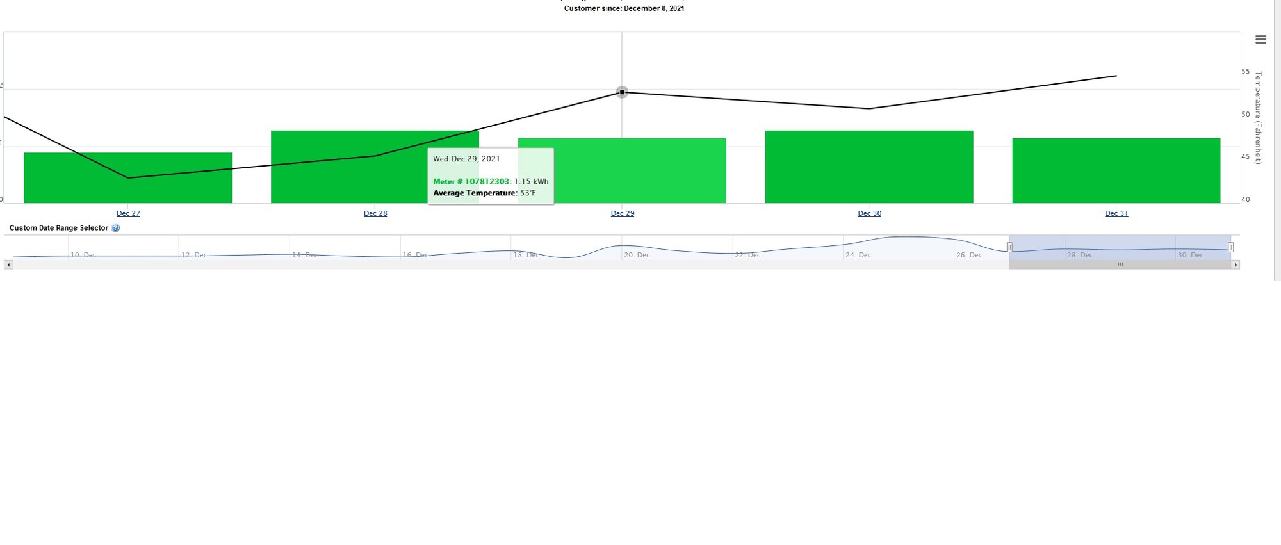Click '24. Dec' label in navigator
This screenshot has width=1281, height=545.
858,255
